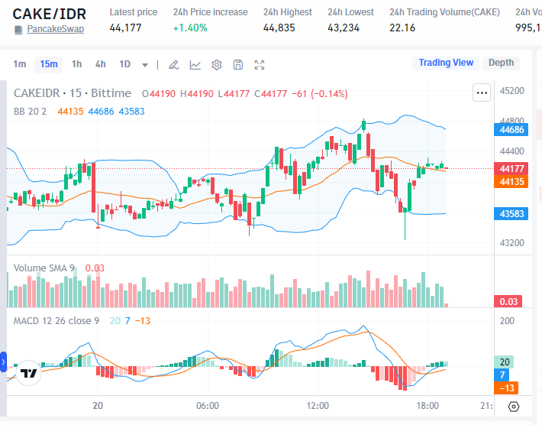This screenshot has height=425, width=542.
Task: Open the drawing tools pencil icon
Action: [x=173, y=65]
